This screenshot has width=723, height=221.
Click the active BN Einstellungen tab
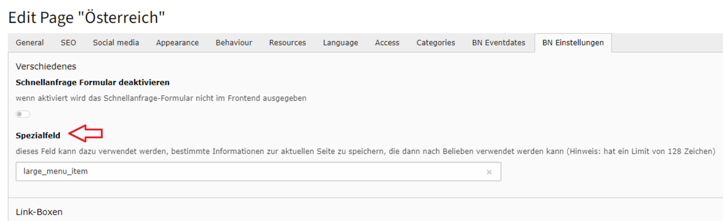[573, 43]
